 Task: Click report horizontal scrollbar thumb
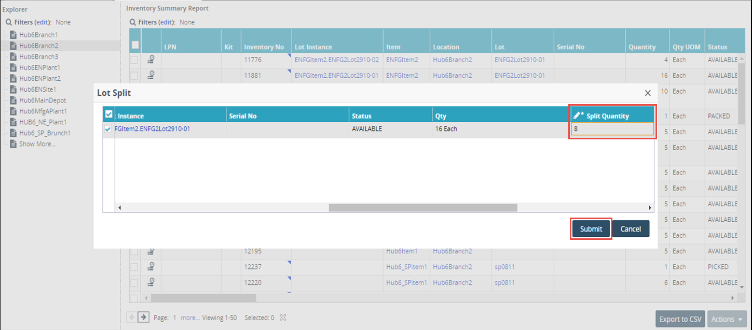coord(203,298)
